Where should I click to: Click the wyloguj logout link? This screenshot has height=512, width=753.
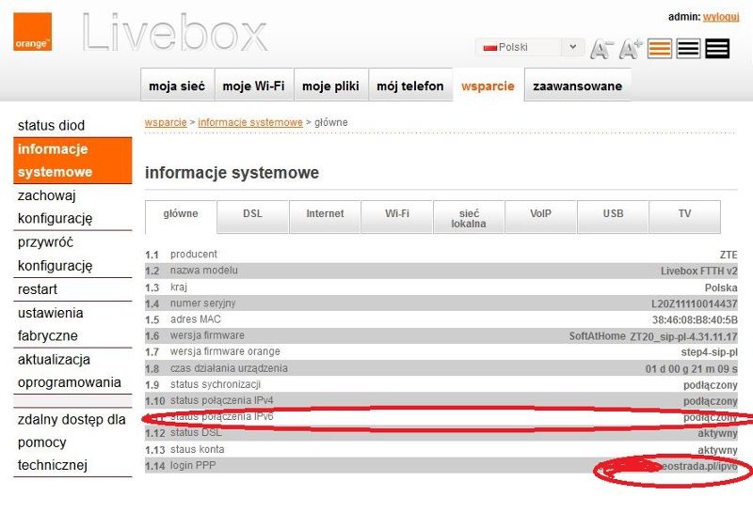tap(721, 17)
